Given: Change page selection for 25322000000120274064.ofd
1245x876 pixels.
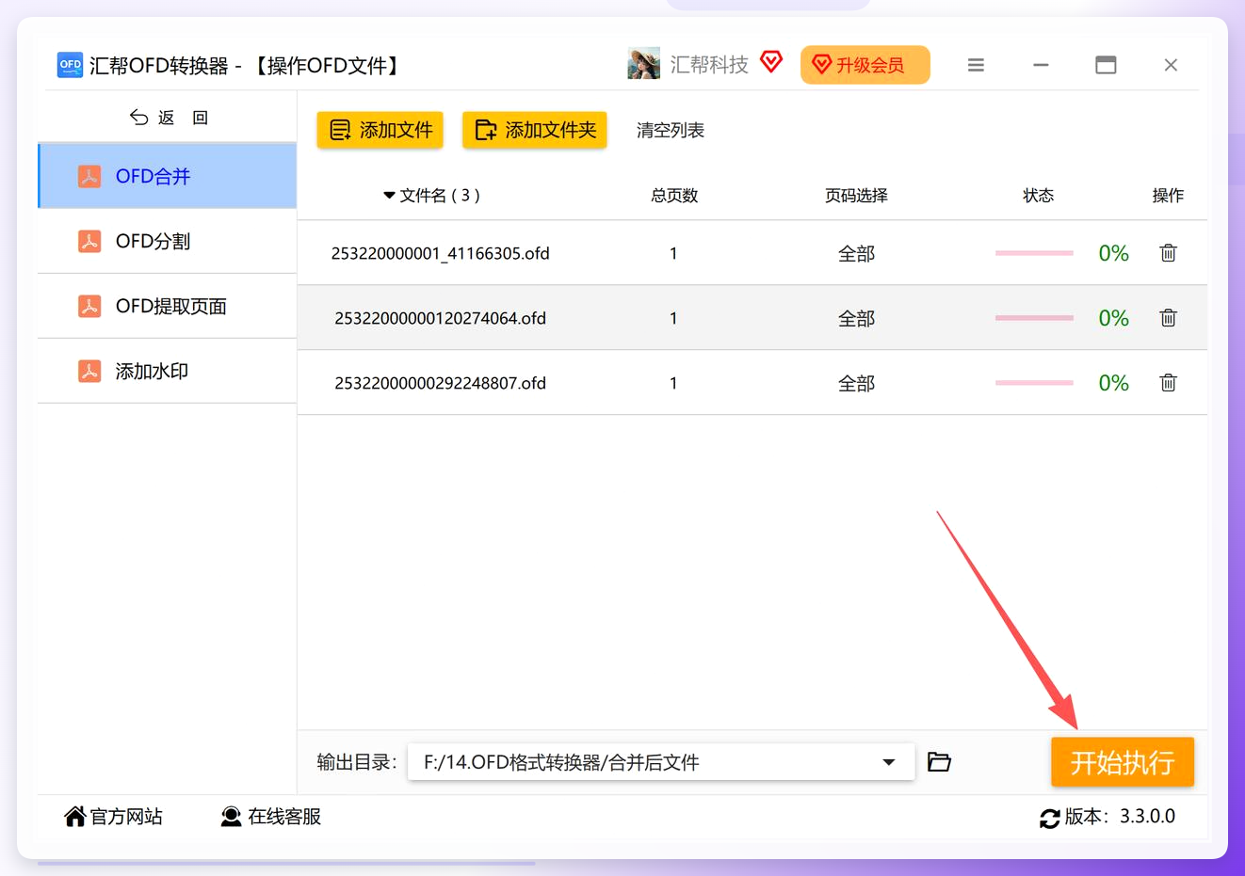Looking at the screenshot, I should pos(857,319).
